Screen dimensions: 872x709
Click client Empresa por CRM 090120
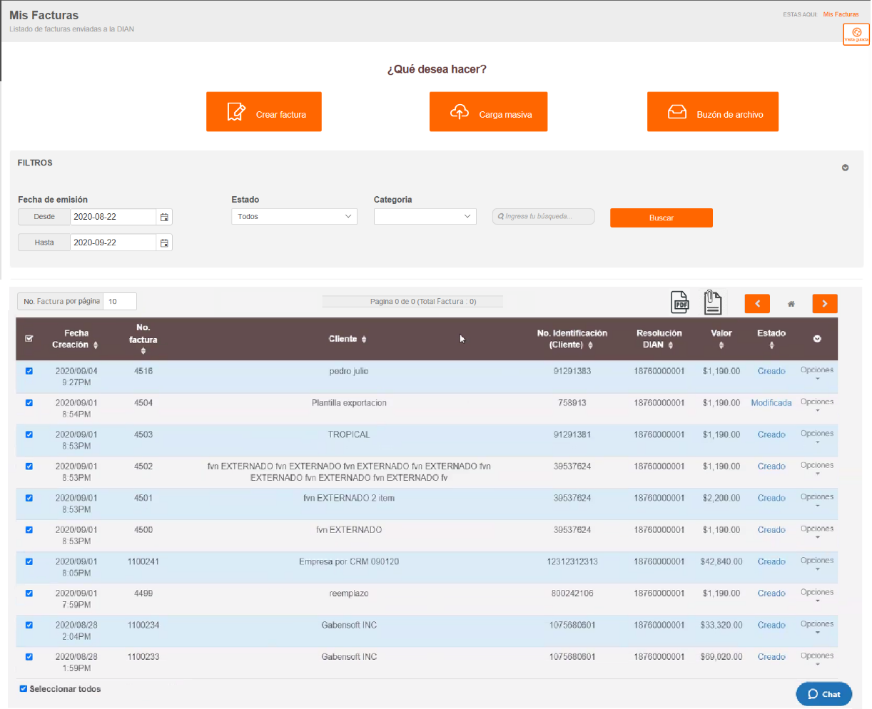pos(349,561)
